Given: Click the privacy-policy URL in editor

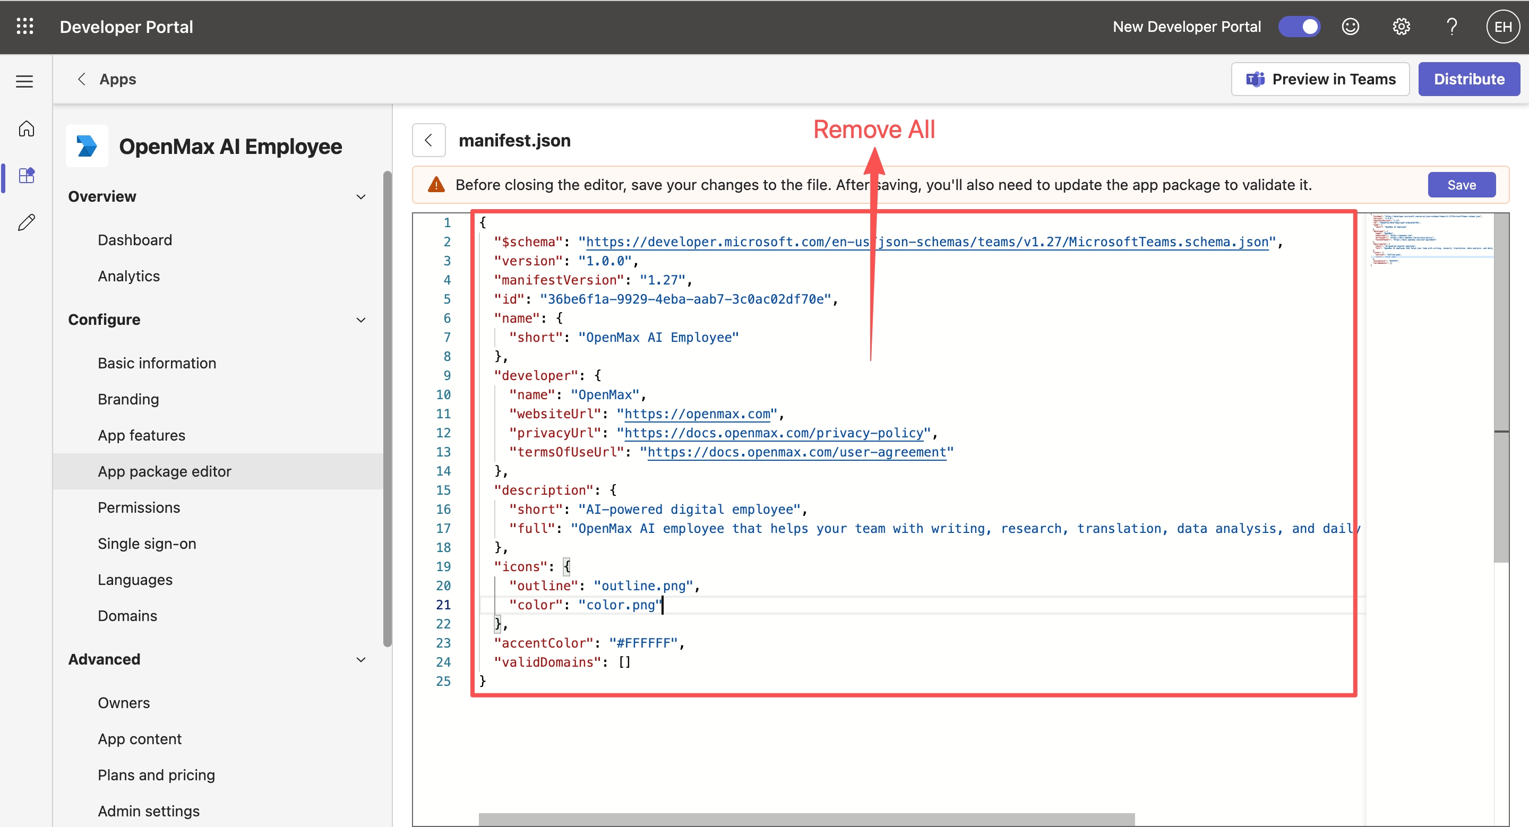Looking at the screenshot, I should pos(774,433).
